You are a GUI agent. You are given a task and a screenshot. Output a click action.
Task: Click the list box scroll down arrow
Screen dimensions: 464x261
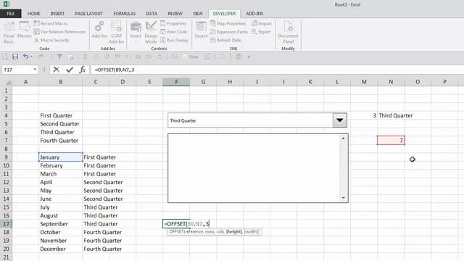coord(343,198)
